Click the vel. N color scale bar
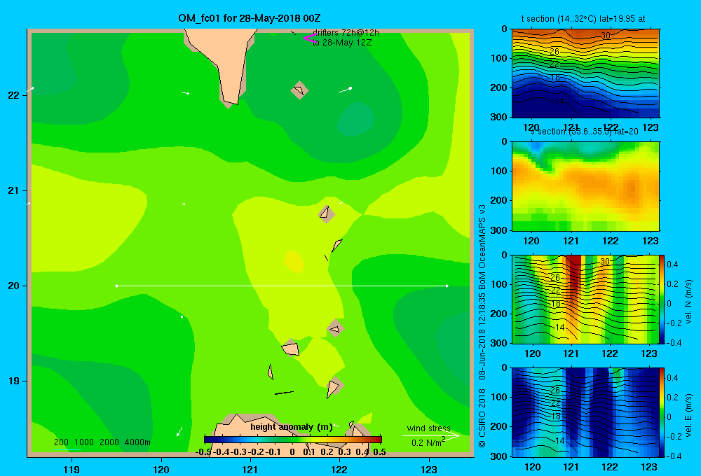 point(662,299)
